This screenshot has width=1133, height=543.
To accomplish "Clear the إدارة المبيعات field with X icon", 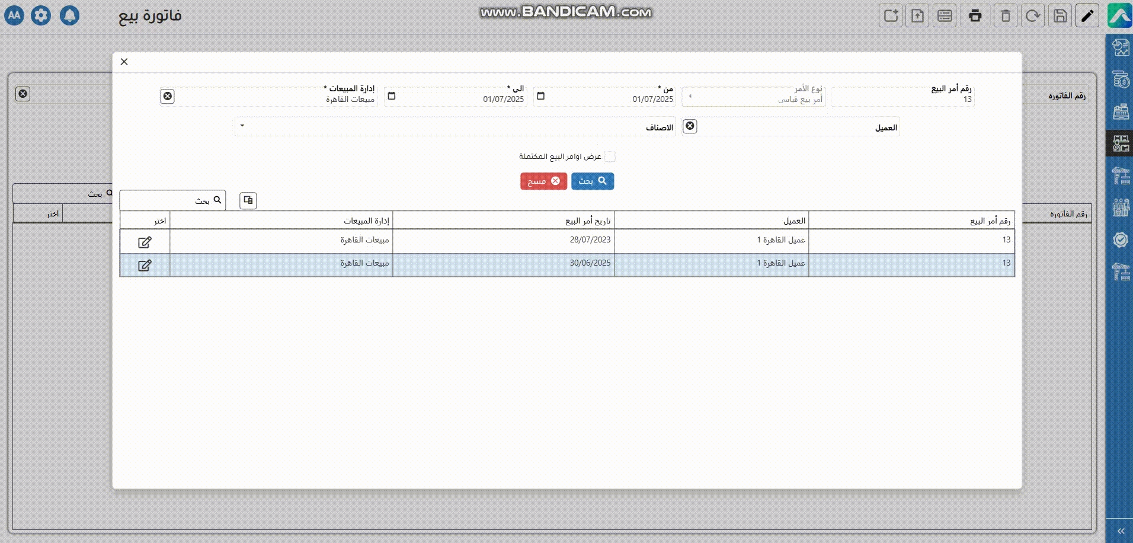I will pyautogui.click(x=168, y=96).
